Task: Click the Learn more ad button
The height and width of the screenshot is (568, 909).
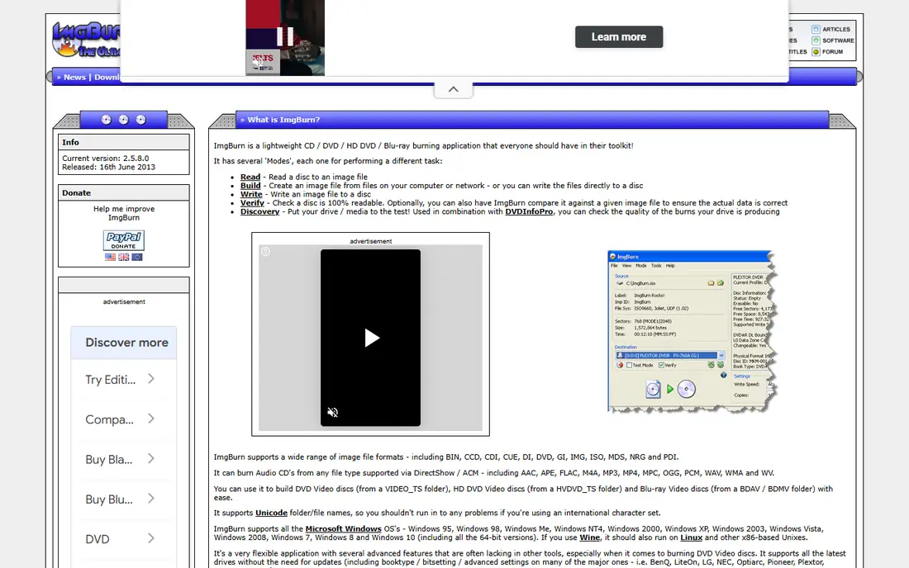Action: point(619,37)
